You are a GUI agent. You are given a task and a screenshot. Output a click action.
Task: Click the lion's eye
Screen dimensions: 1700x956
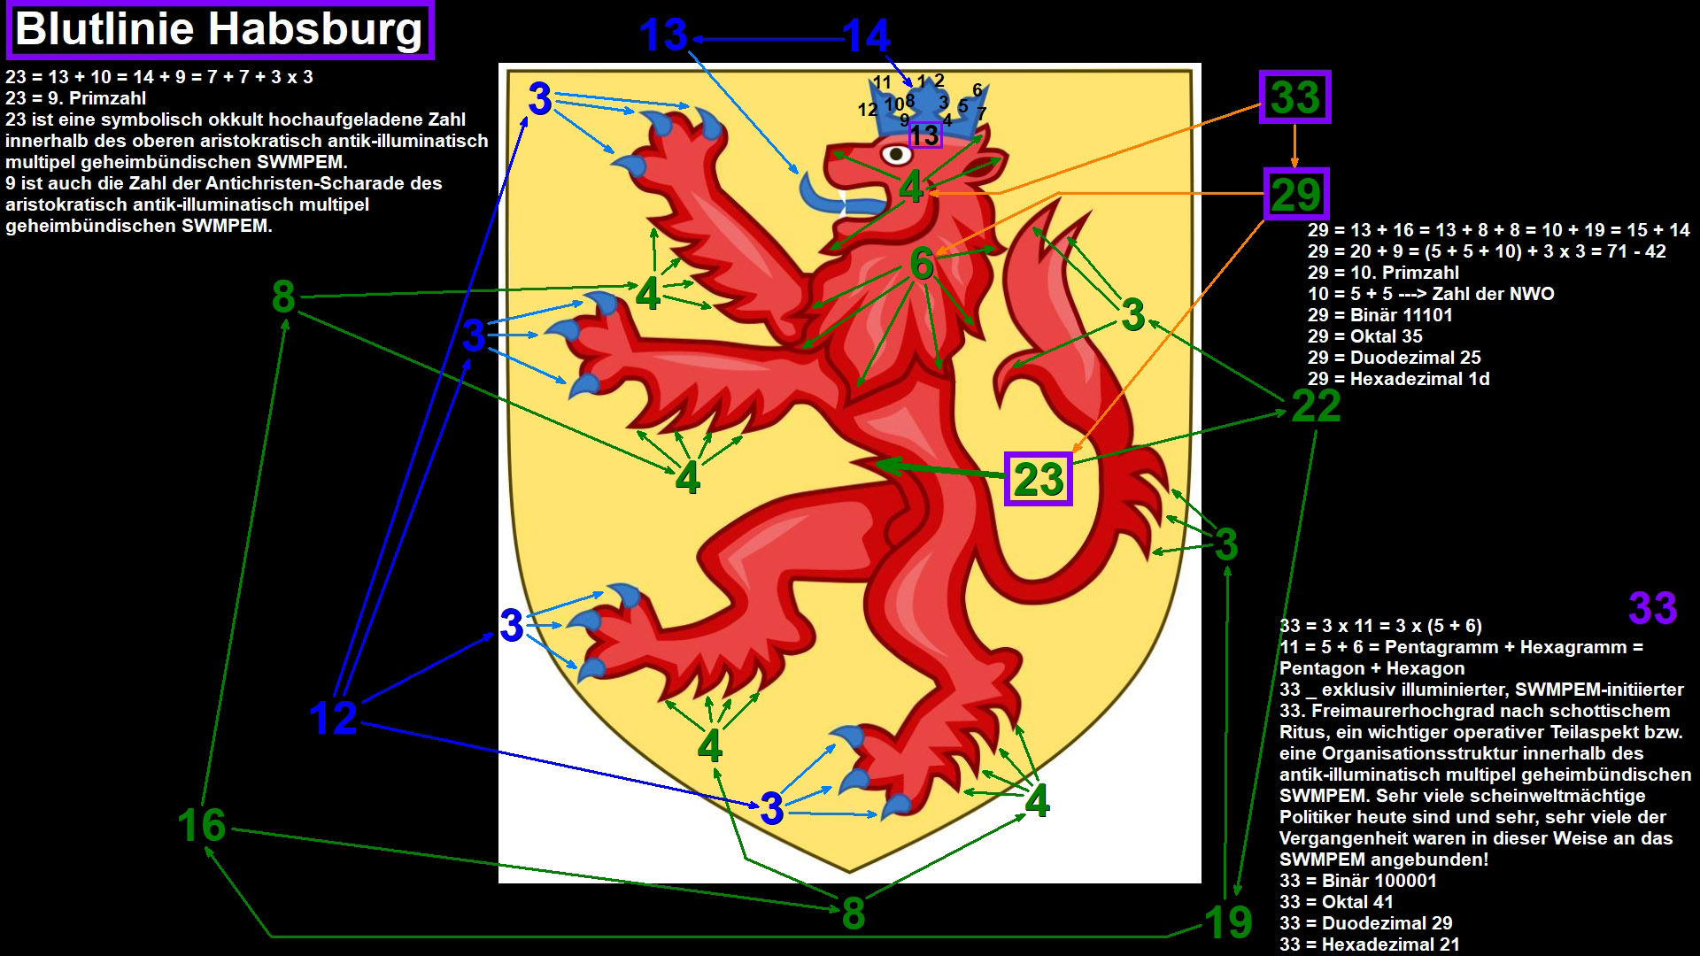pos(896,155)
